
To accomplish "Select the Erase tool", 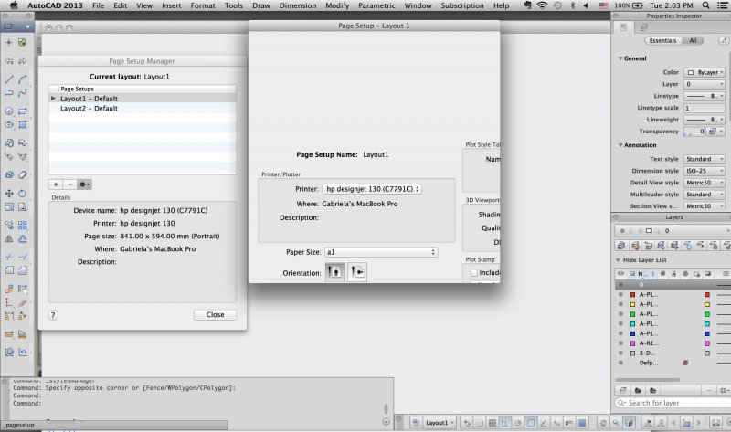I will [x=22, y=174].
